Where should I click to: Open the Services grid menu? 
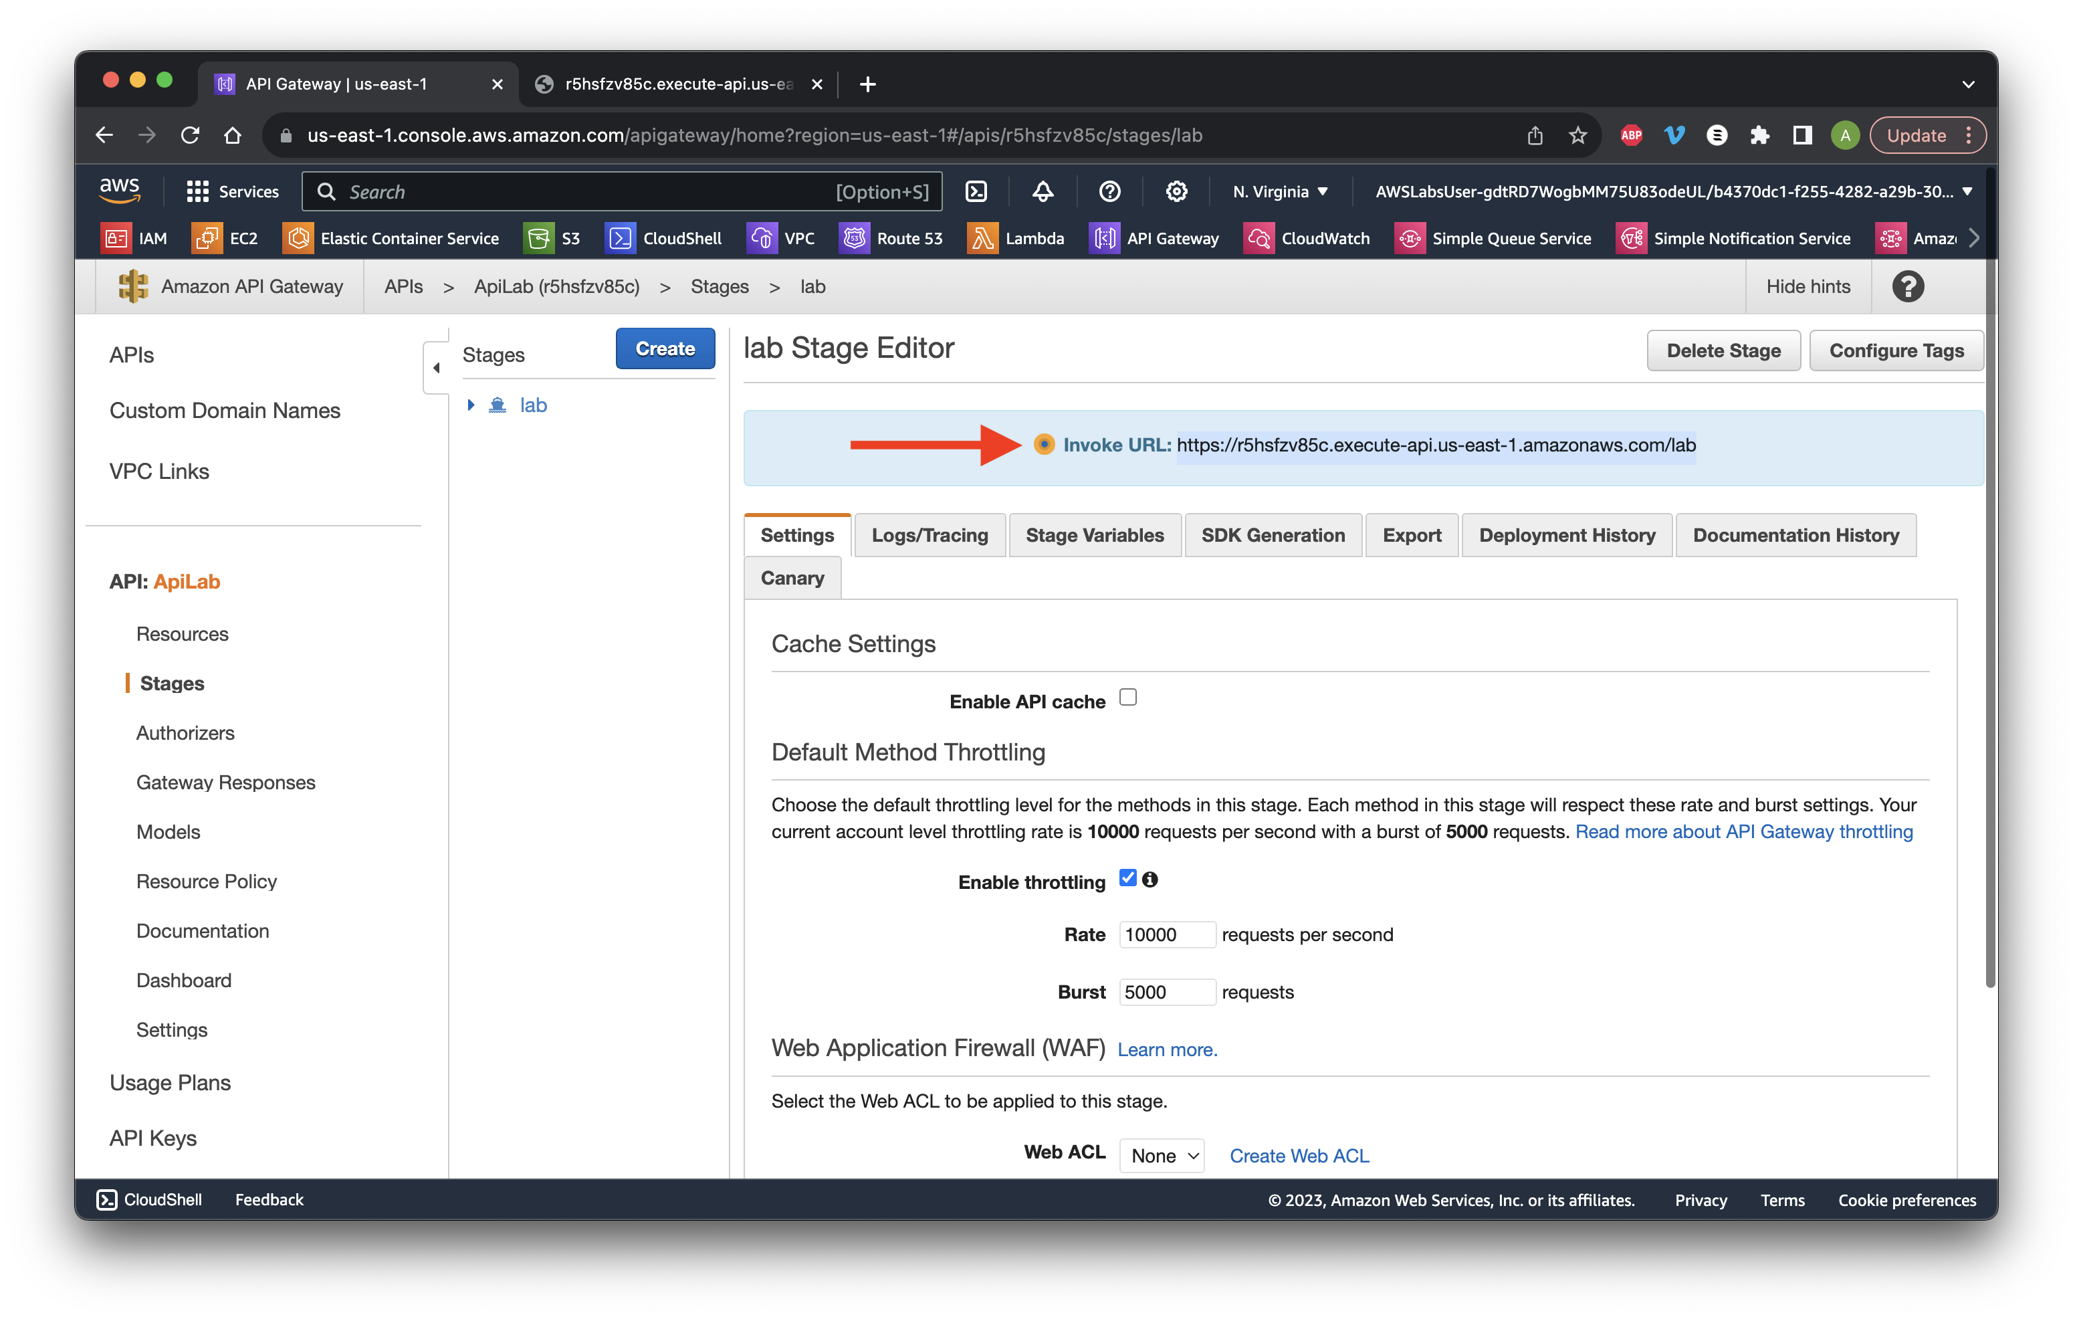click(x=233, y=191)
